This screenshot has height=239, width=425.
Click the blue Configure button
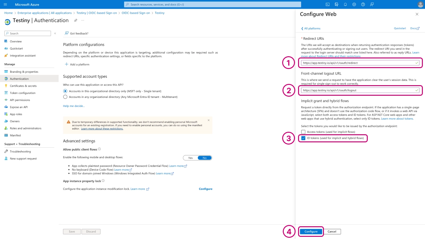point(311,232)
